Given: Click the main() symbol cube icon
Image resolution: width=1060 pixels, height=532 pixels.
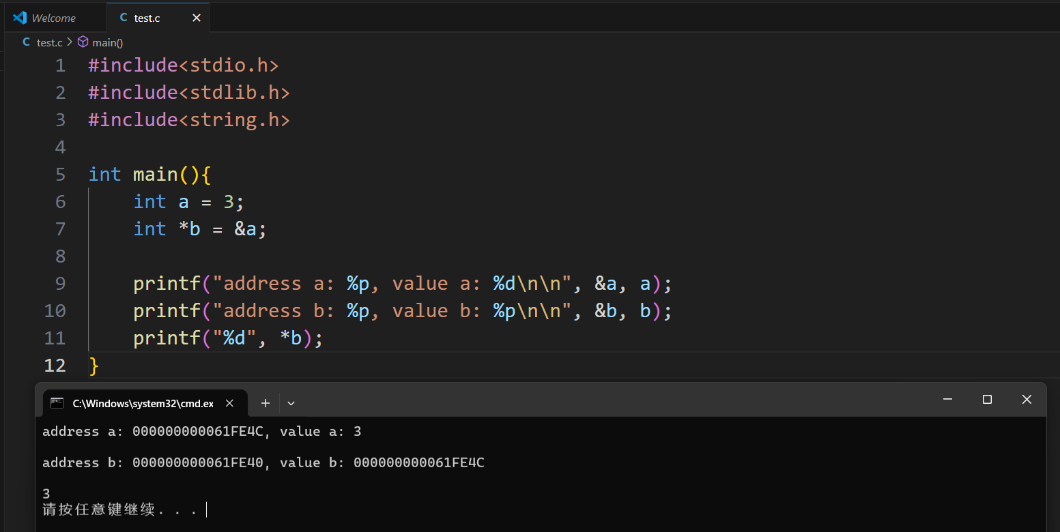Looking at the screenshot, I should click(x=83, y=42).
